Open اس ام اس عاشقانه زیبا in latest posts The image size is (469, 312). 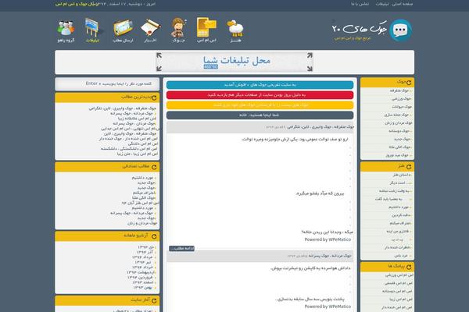137,119
